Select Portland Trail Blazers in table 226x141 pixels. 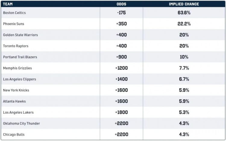20,57
